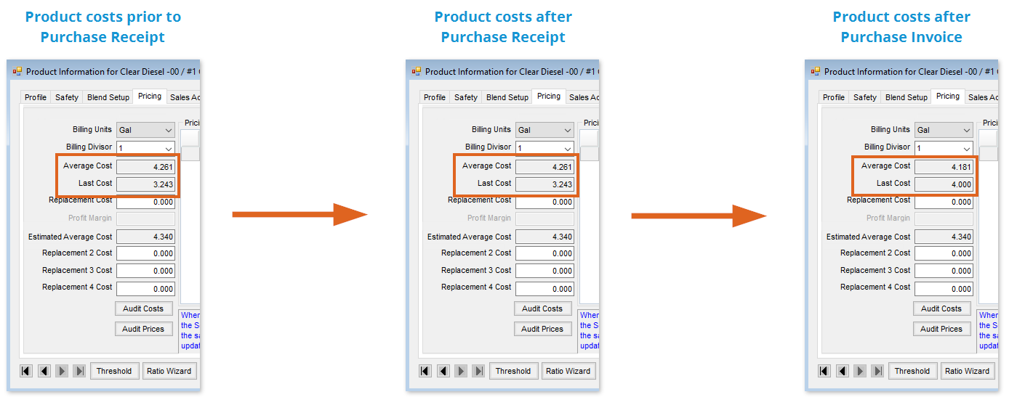This screenshot has height=405, width=1009.
Task: Open Threshold in after-Purchase-Receipt window
Action: 513,371
